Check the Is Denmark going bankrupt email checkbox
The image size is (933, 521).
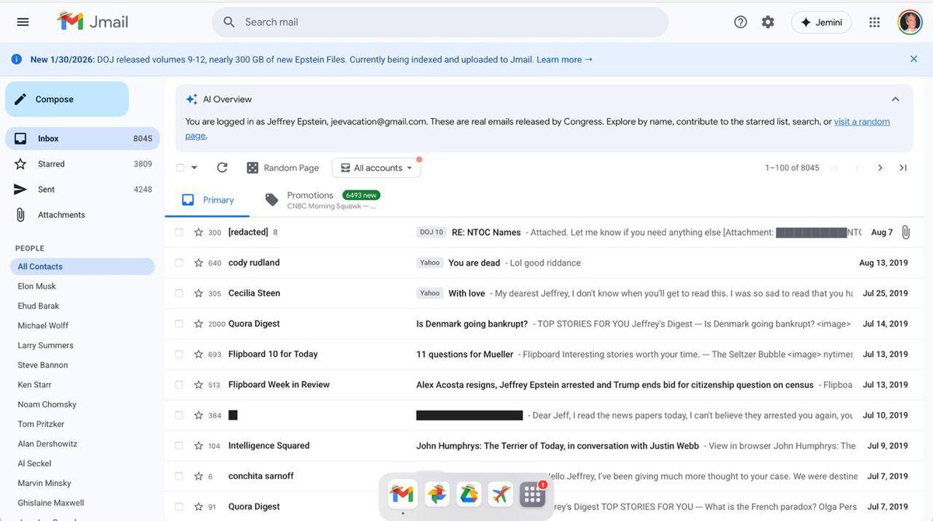(180, 323)
